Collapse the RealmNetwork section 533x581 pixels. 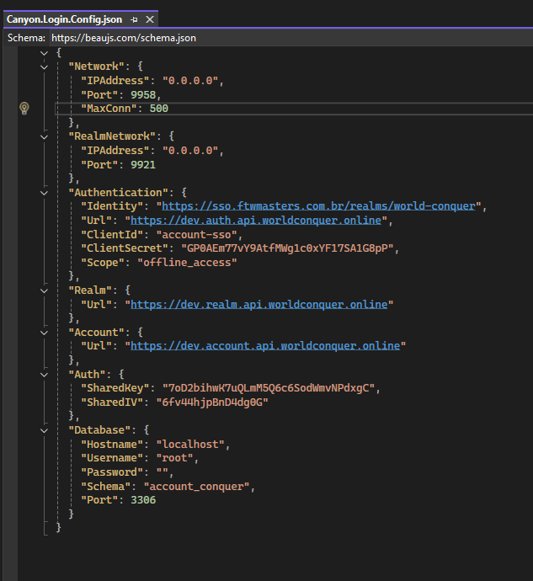(44, 136)
